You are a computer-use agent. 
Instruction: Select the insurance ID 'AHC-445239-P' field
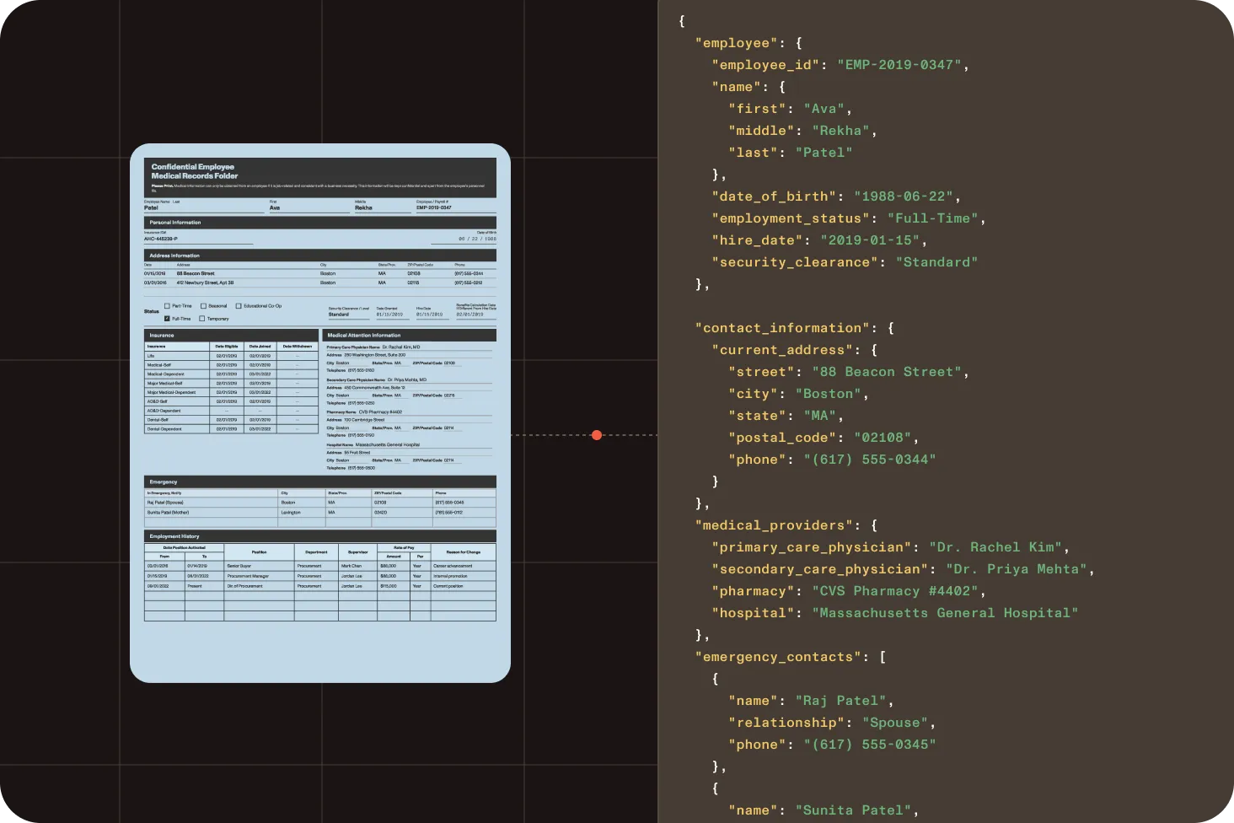198,239
